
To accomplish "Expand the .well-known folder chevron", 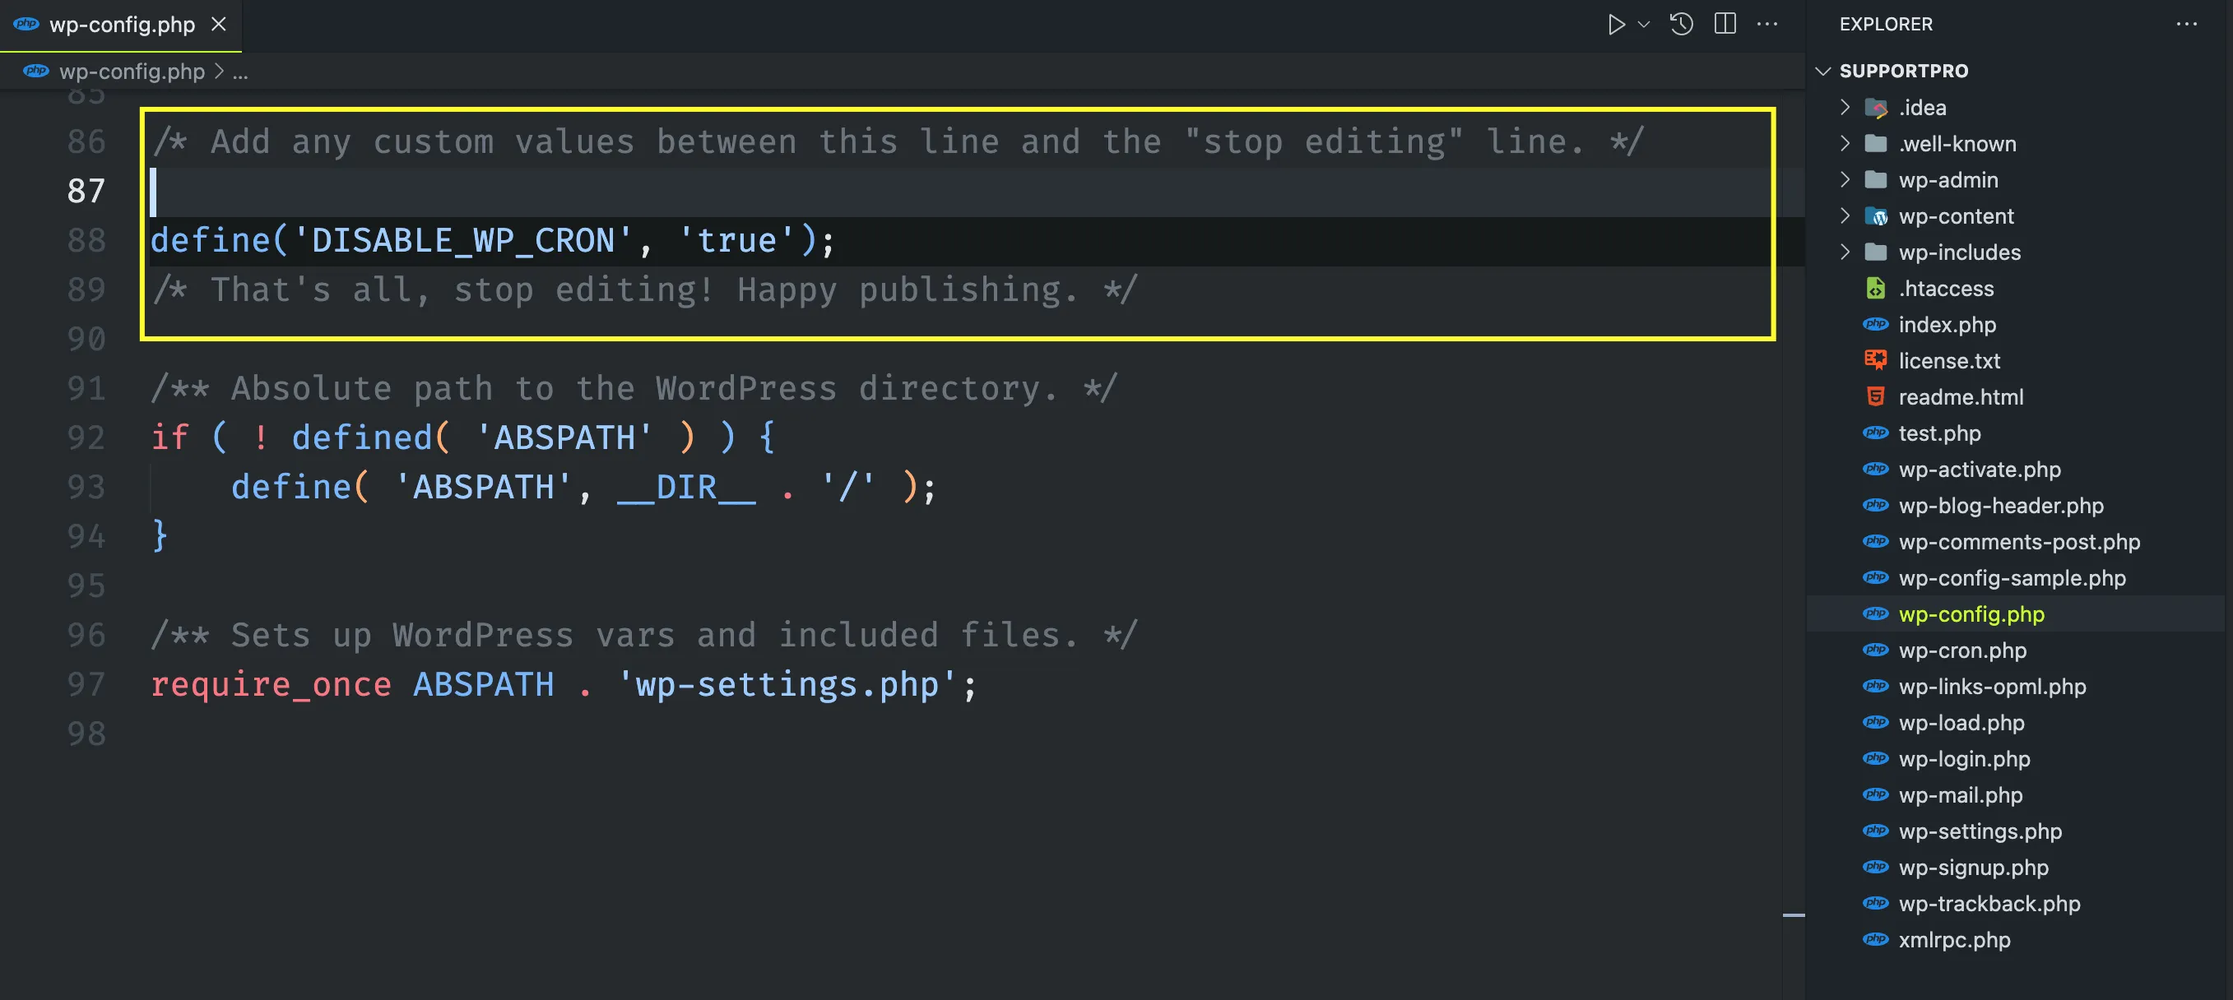I will 1845,144.
